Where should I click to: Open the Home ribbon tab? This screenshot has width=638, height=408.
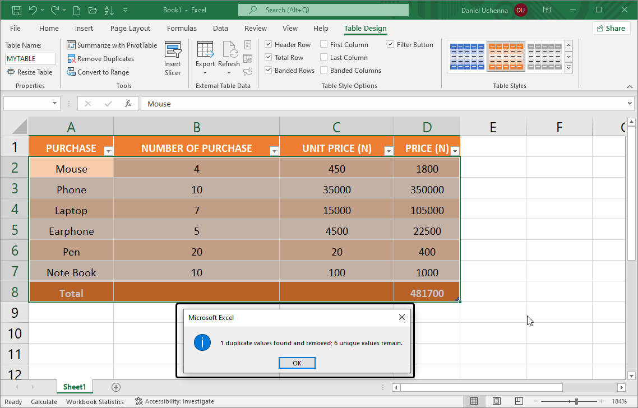pos(48,28)
